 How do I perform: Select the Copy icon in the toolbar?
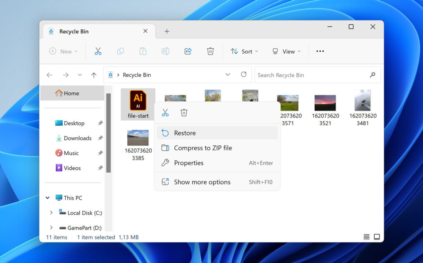click(120, 51)
